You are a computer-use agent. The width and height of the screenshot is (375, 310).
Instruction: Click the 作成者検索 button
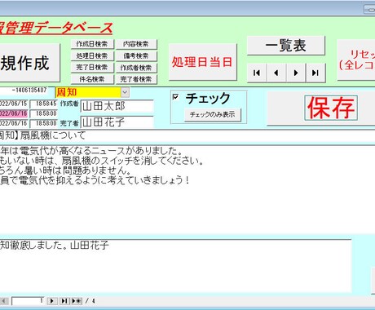[x=136, y=68]
